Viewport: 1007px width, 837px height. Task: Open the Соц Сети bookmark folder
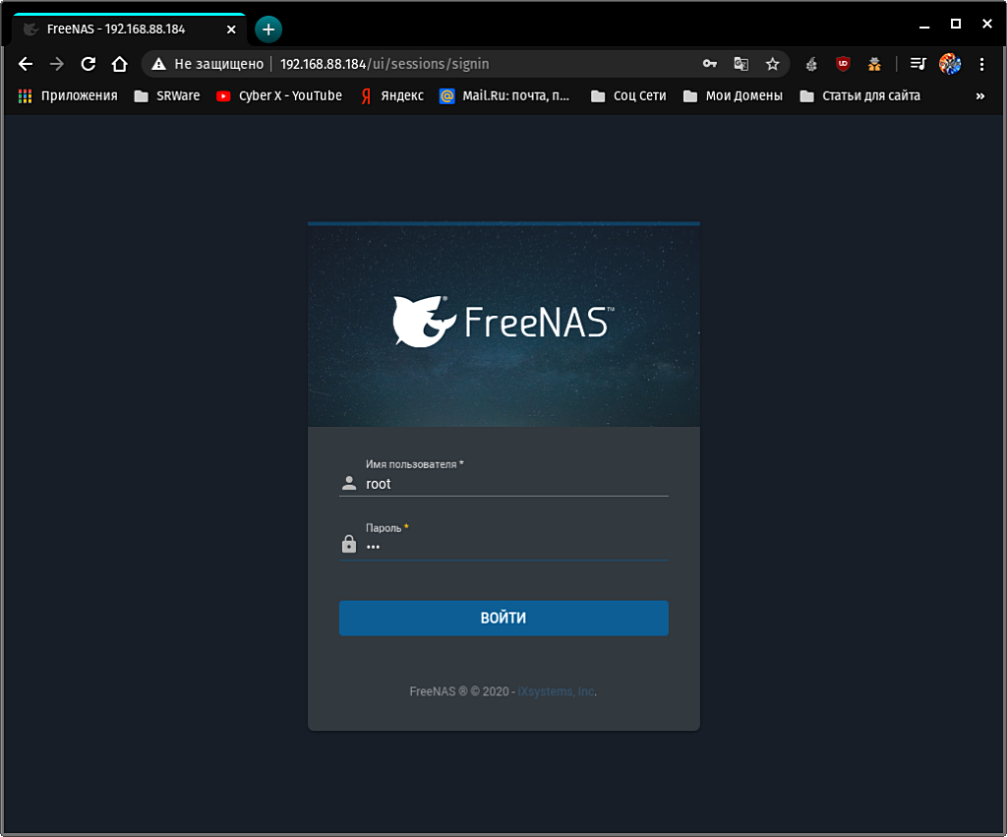[628, 95]
